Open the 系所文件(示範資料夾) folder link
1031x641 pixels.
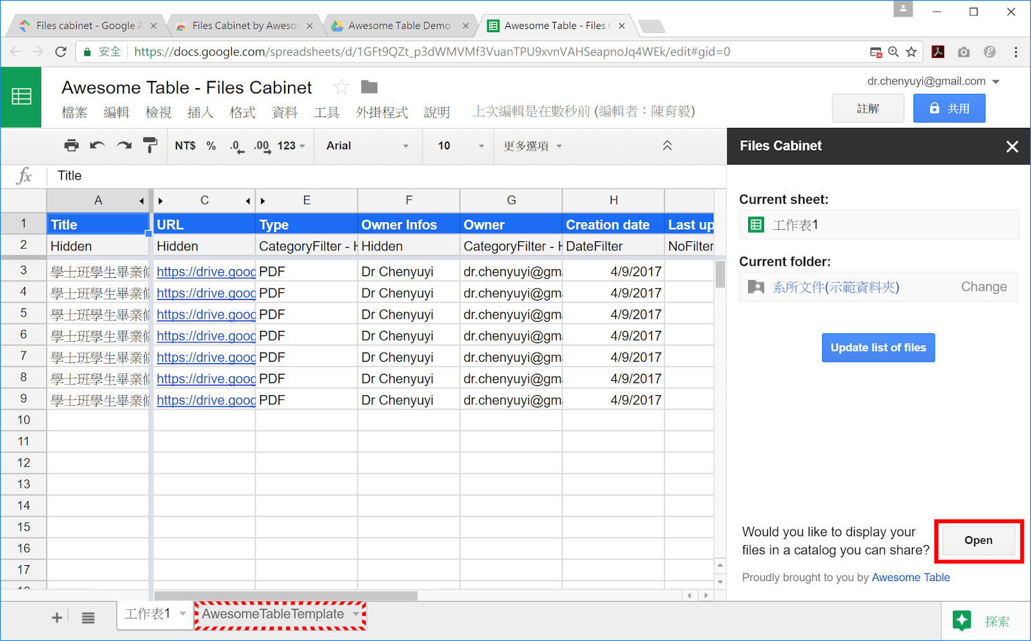[x=836, y=287]
